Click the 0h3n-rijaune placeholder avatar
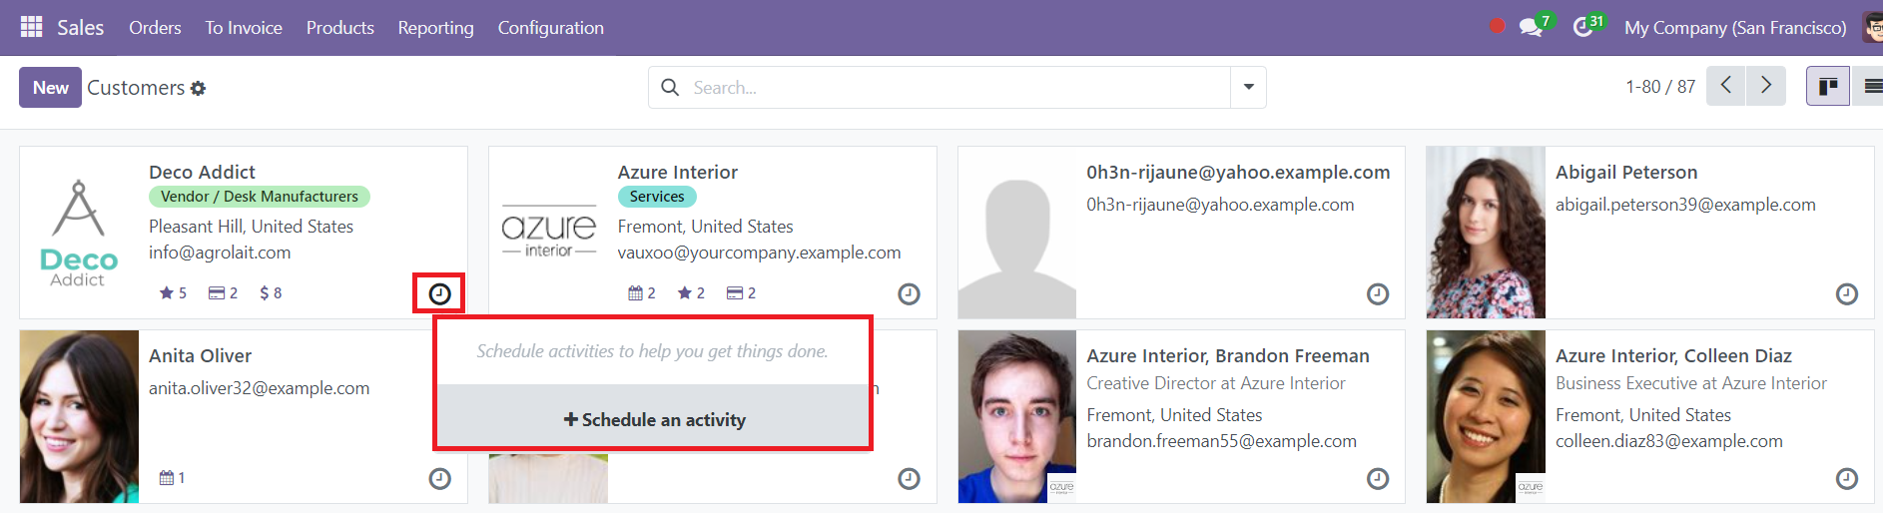Screen dimensions: 1883x513 (x=1017, y=233)
